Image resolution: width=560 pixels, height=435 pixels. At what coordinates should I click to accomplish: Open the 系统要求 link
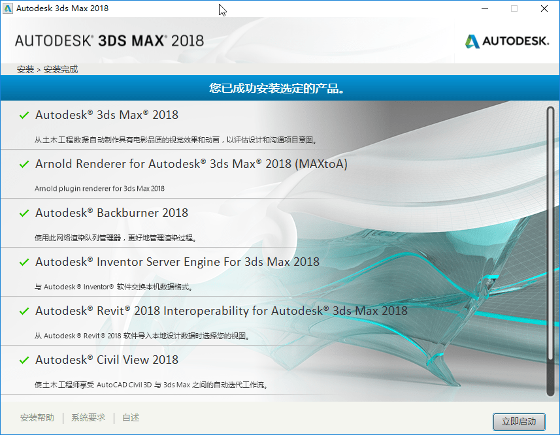pyautogui.click(x=88, y=417)
